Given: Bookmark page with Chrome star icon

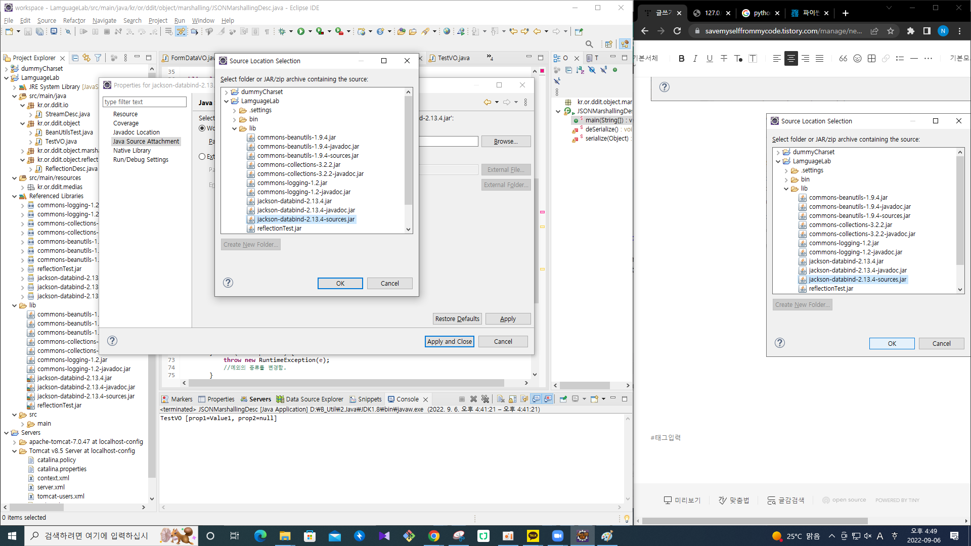Looking at the screenshot, I should click(891, 31).
